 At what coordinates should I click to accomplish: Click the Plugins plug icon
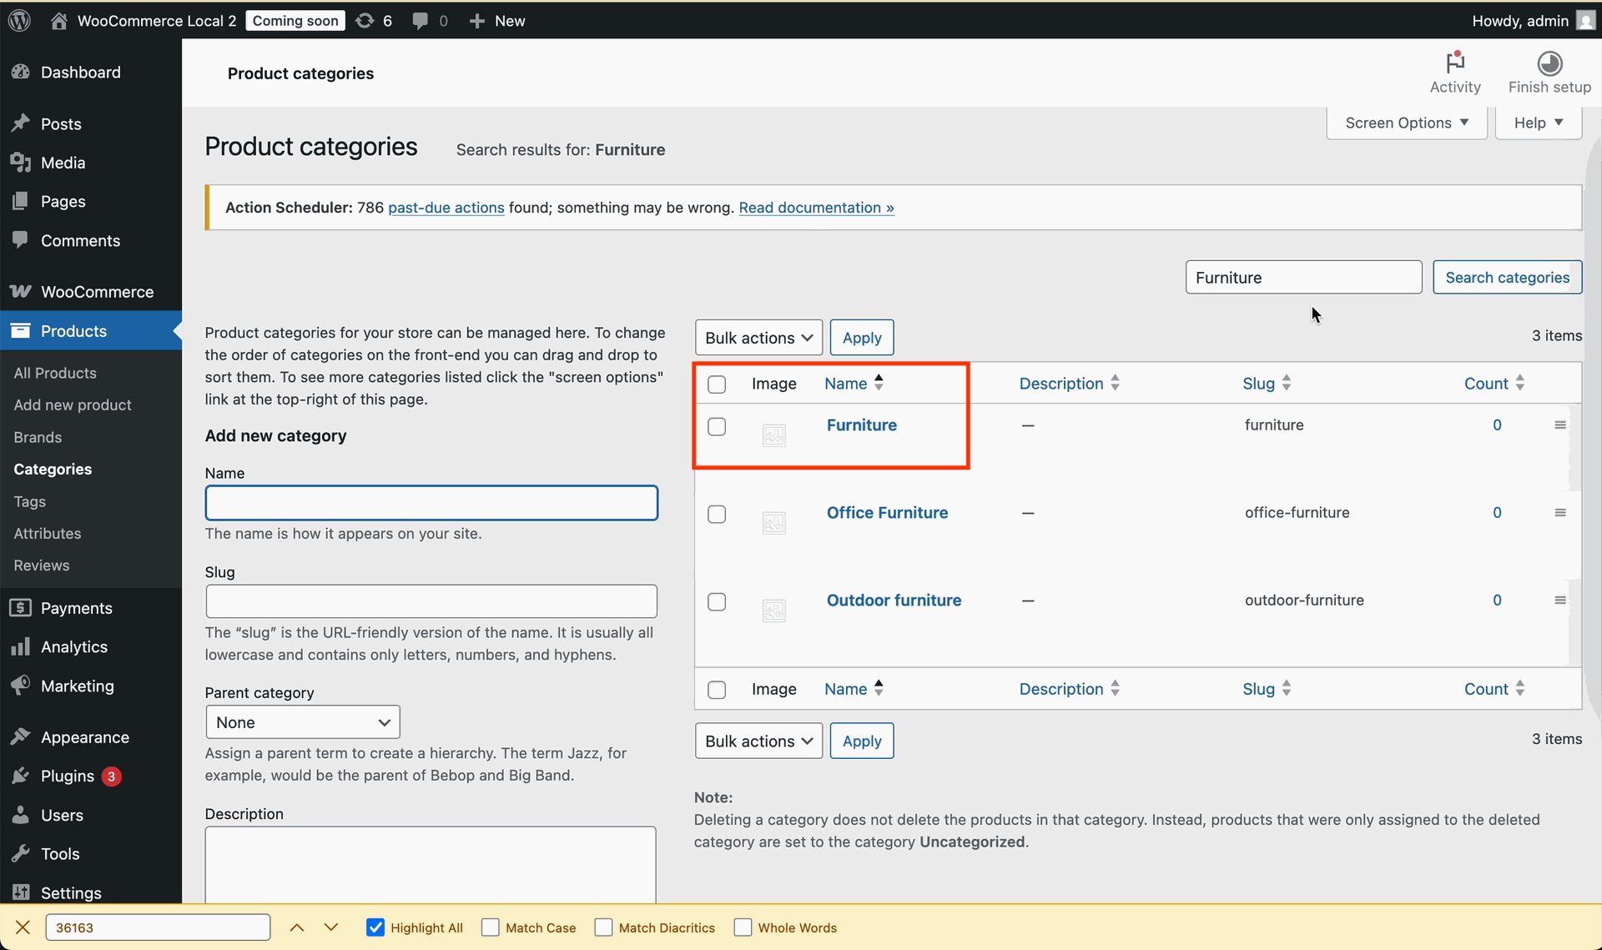point(21,776)
